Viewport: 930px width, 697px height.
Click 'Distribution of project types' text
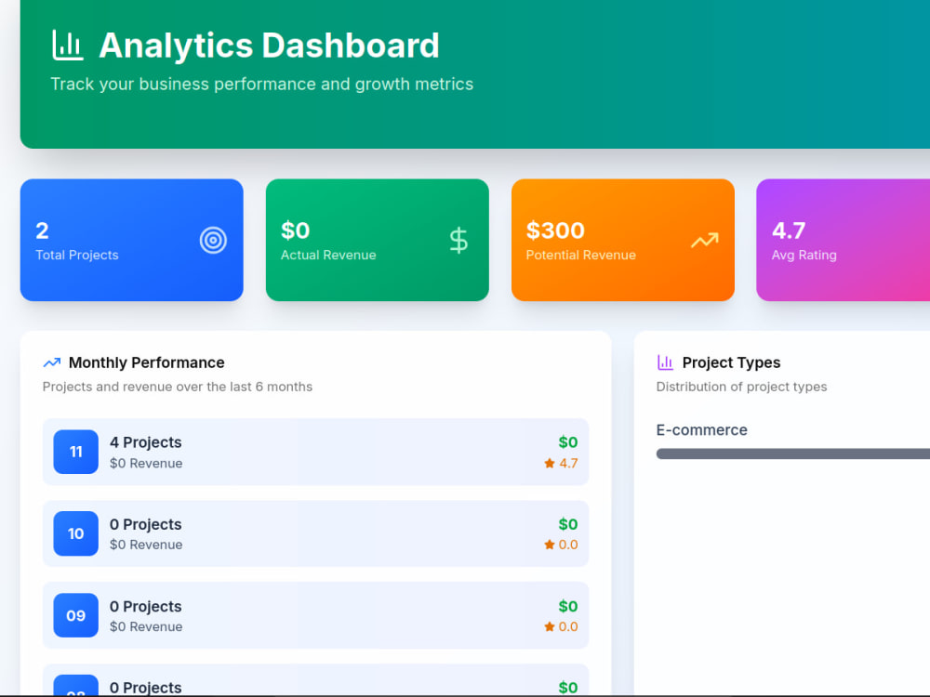[x=741, y=387]
